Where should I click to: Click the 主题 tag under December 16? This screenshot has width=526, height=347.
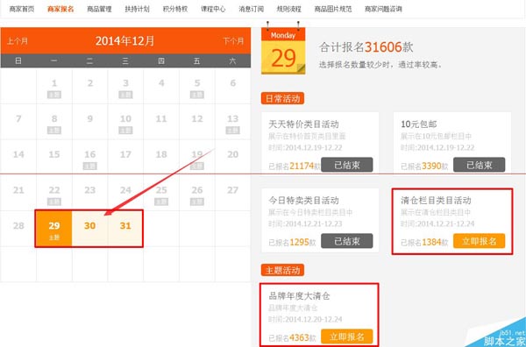pos(90,166)
